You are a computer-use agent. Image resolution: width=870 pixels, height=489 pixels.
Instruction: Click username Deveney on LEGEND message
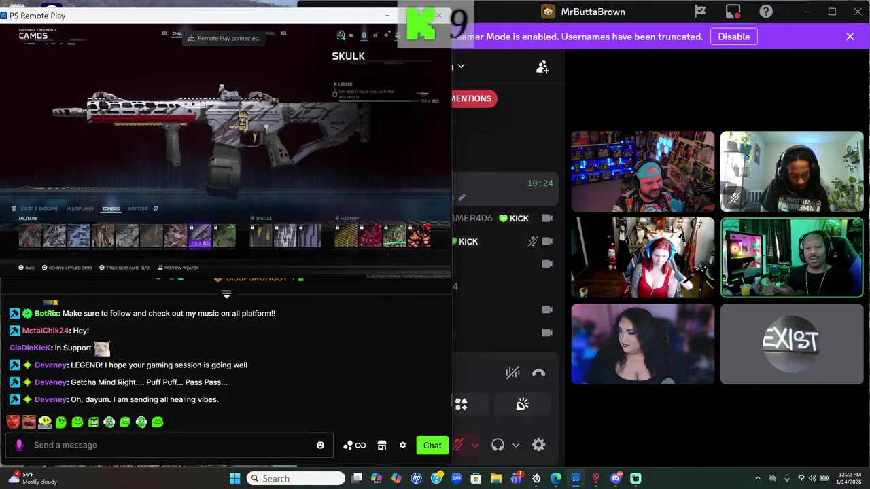[51, 365]
